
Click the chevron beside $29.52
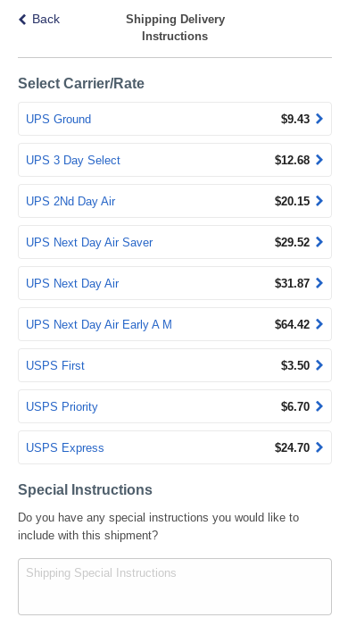pyautogui.click(x=319, y=242)
